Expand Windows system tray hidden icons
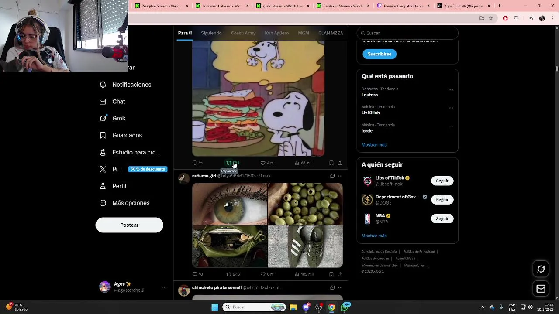This screenshot has width=559, height=314. point(482,307)
